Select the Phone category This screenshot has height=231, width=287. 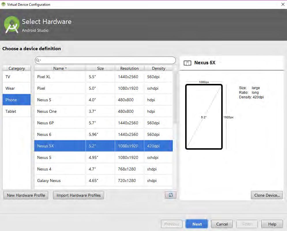pos(17,100)
